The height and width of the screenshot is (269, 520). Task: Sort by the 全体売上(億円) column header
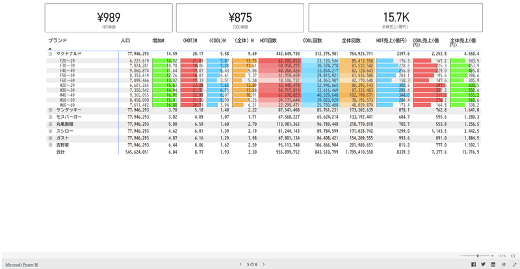463,42
